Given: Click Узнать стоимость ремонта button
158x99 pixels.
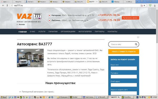Looking at the screenshot, I should (124, 52).
